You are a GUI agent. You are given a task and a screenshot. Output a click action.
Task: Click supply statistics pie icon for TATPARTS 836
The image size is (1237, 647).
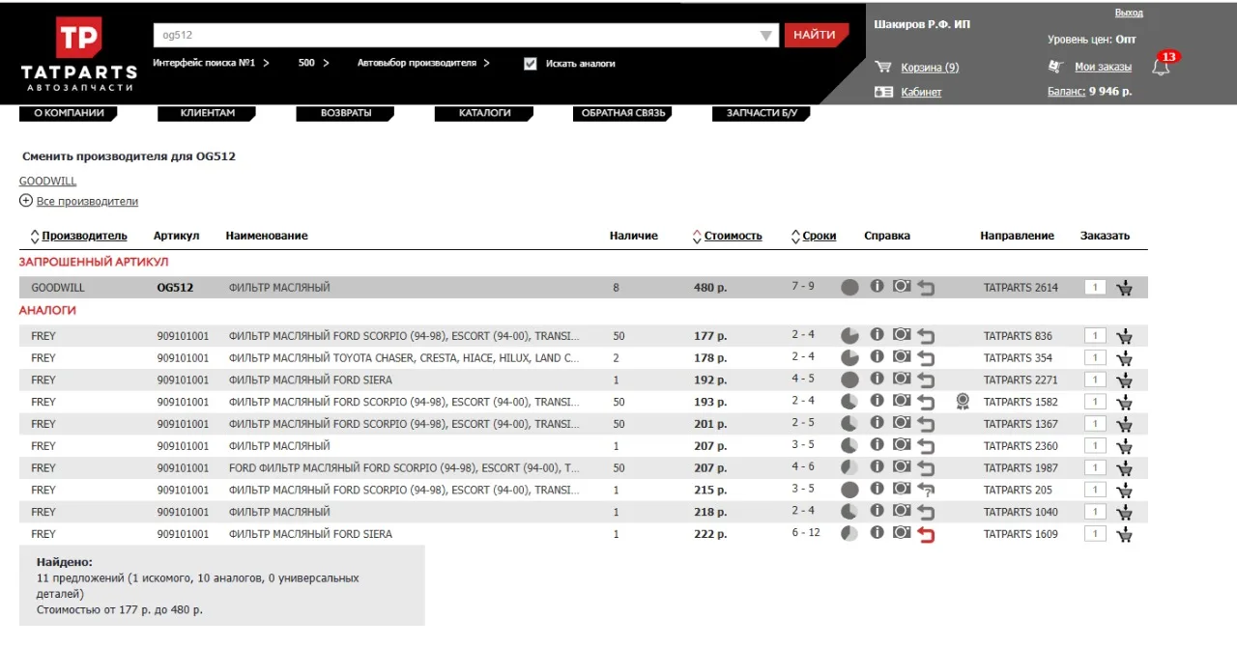(x=849, y=336)
